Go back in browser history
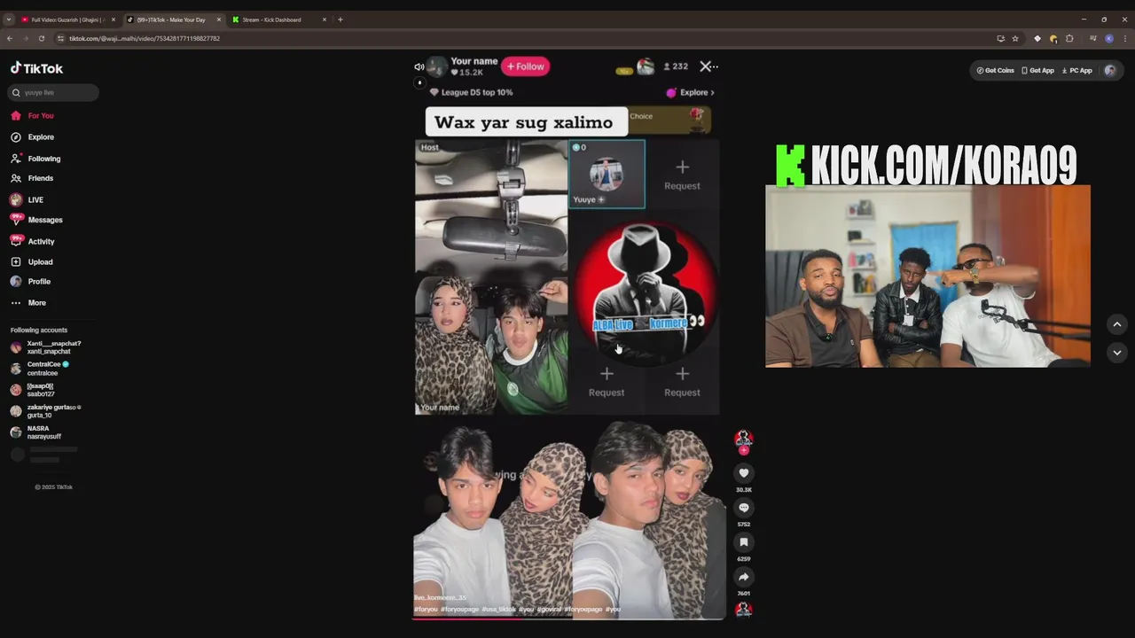Image resolution: width=1135 pixels, height=638 pixels. click(9, 38)
